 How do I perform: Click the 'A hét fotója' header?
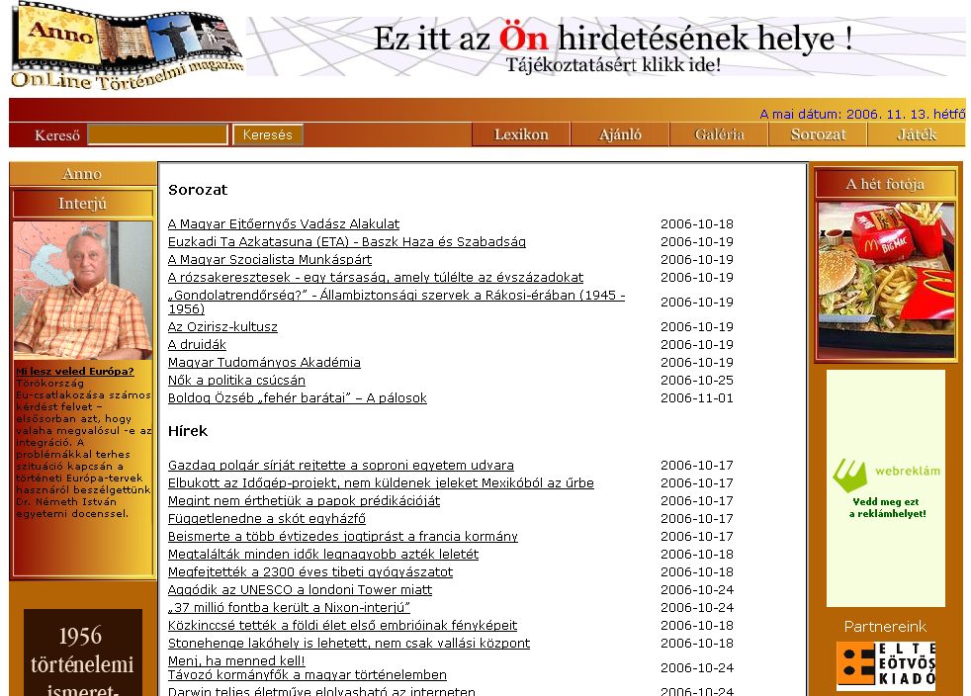(885, 184)
